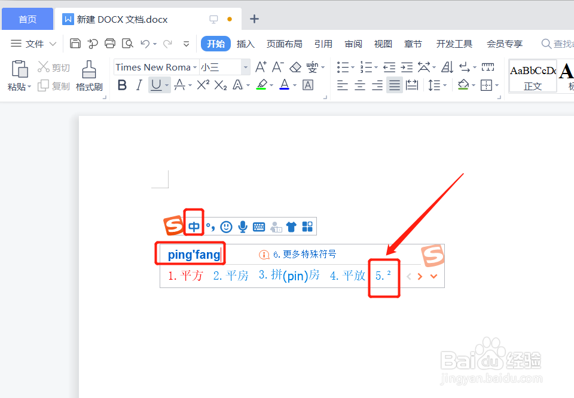Click the Paste clipboard icon
This screenshot has height=398, width=574.
coord(20,69)
